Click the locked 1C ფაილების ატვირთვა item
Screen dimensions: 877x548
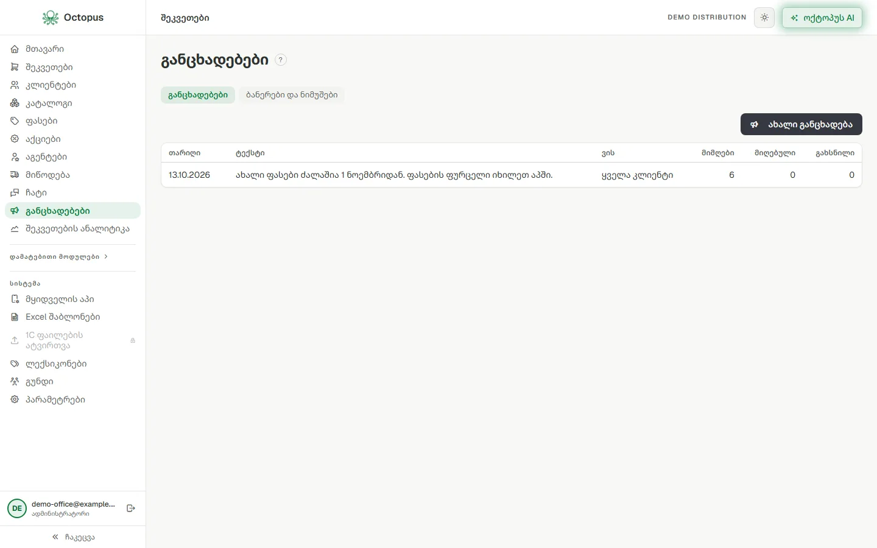(x=72, y=340)
